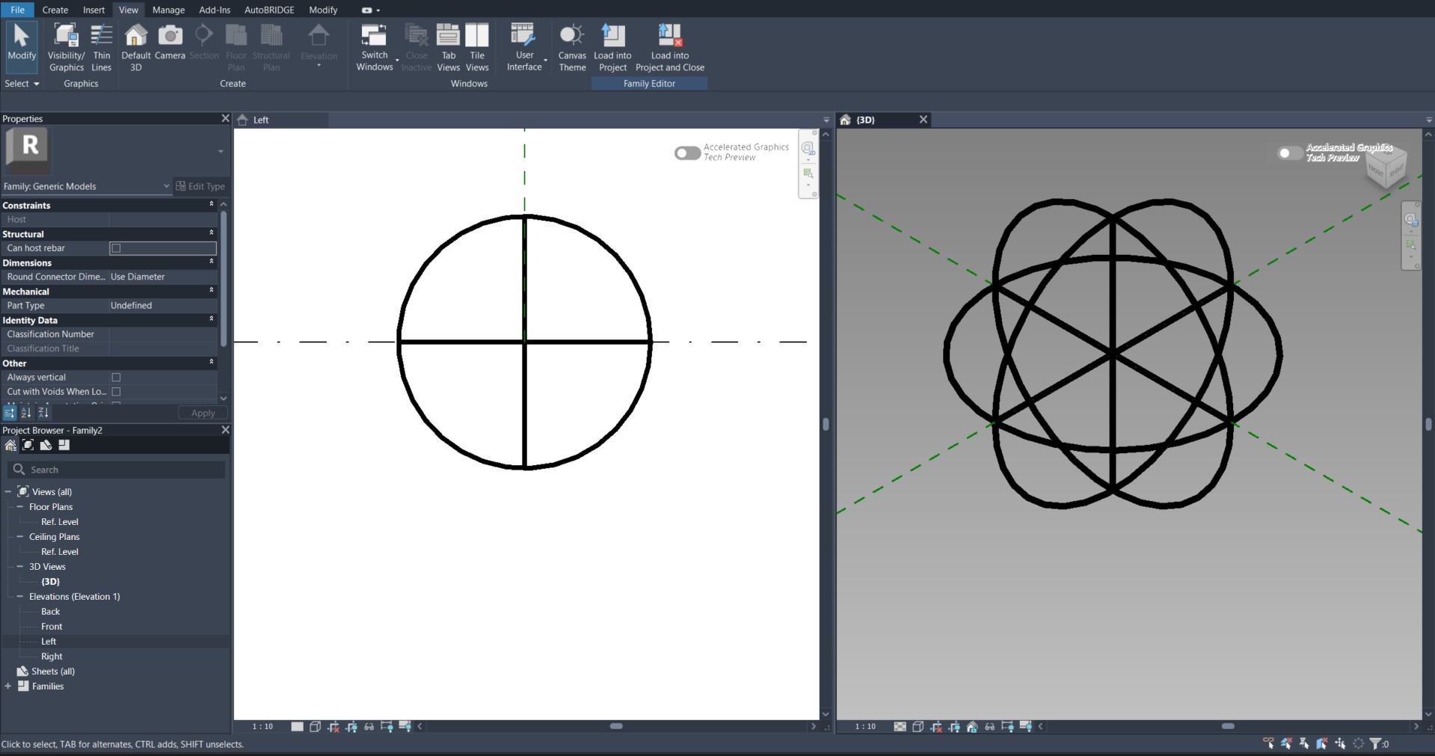Open the File menu

pos(17,10)
